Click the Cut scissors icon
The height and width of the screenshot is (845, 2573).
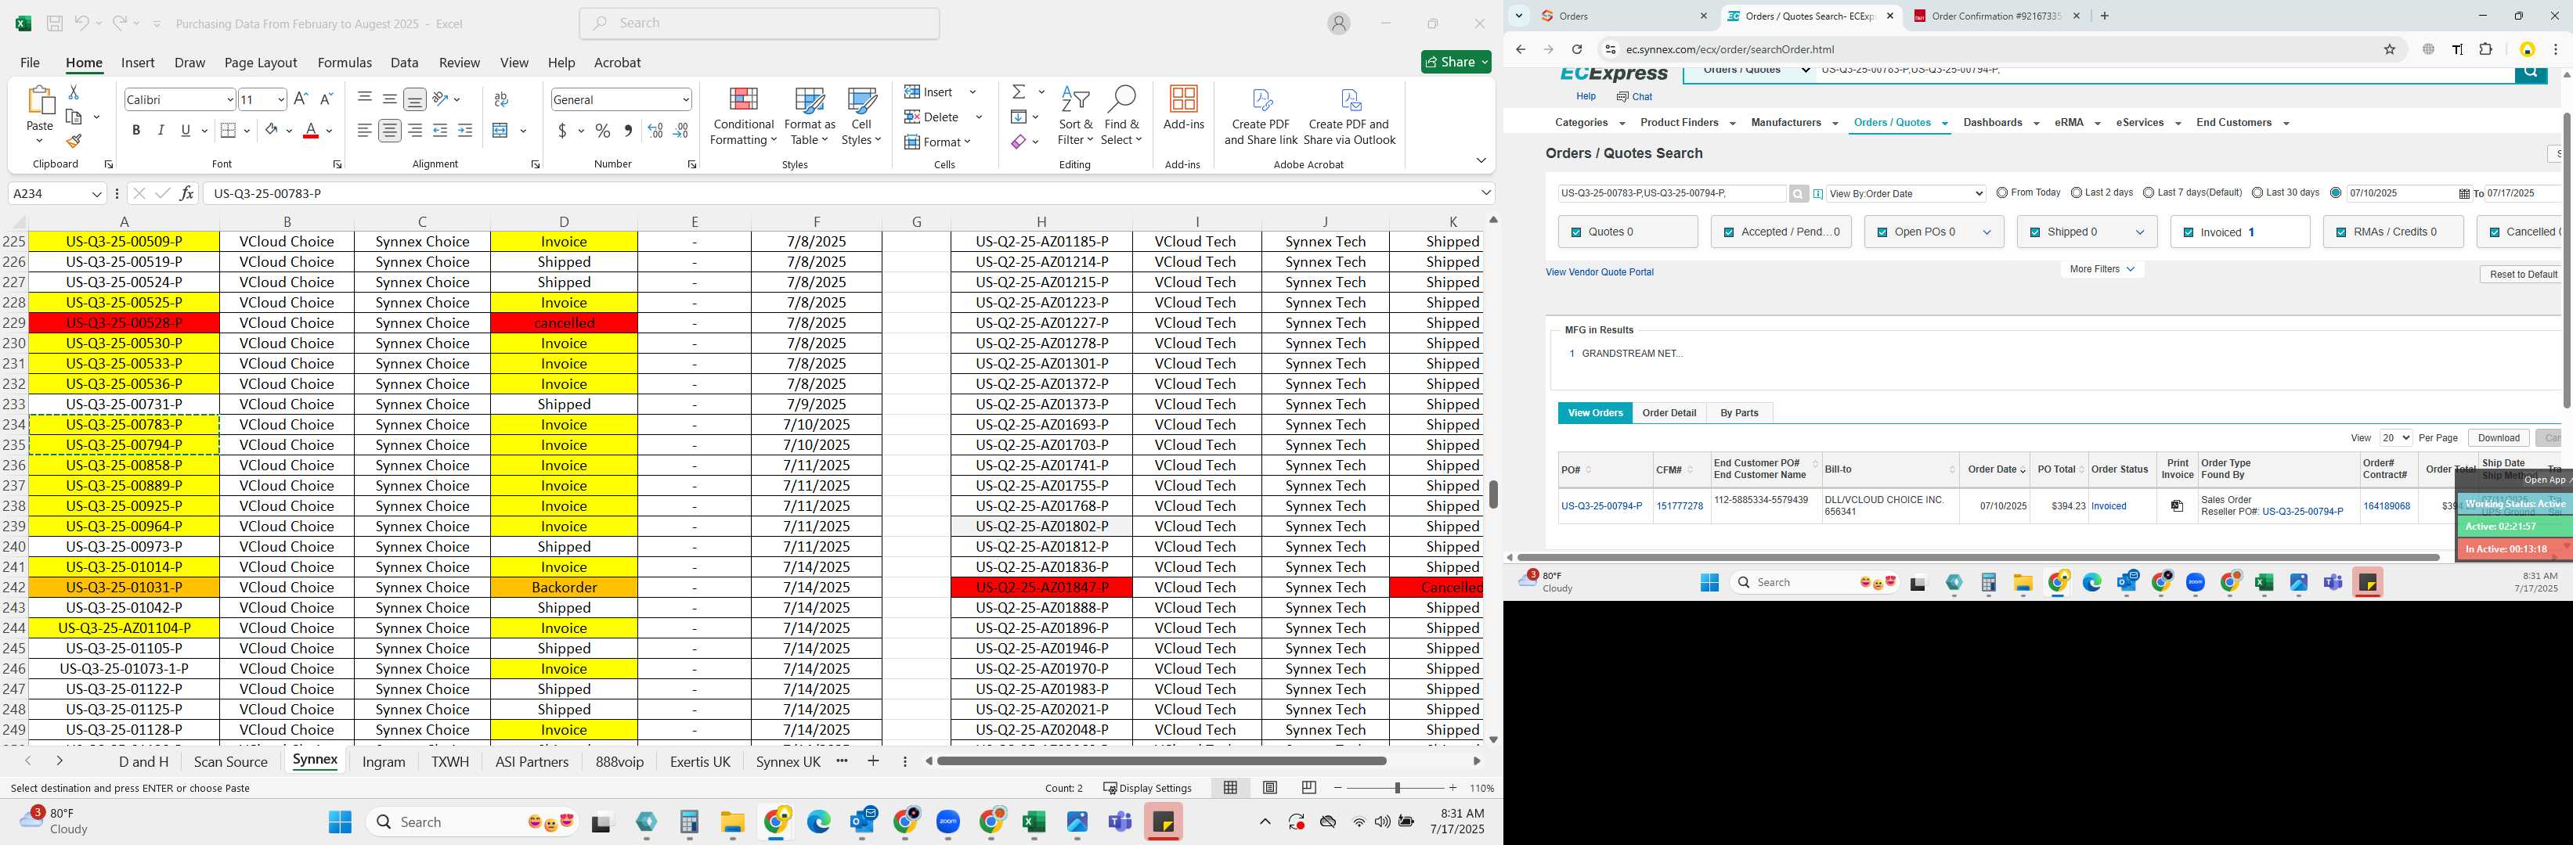pyautogui.click(x=73, y=92)
